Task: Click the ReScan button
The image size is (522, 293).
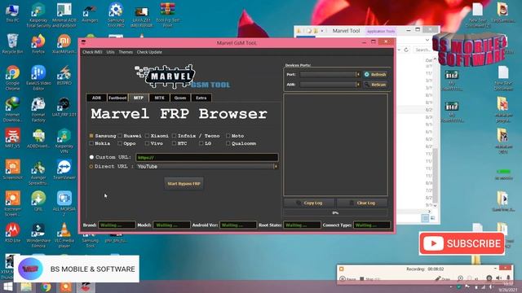Action: point(375,85)
